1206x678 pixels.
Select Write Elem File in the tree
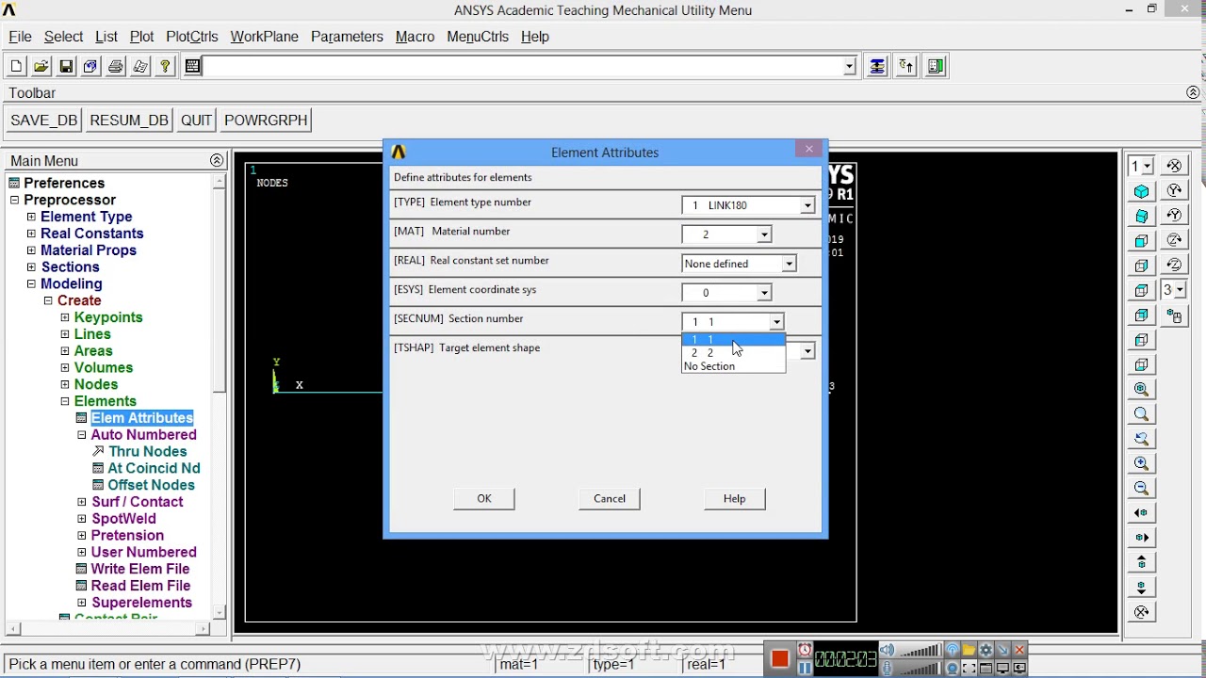coord(139,569)
